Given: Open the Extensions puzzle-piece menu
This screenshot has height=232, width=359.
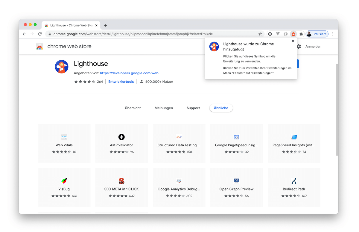Looking at the screenshot, I should point(301,34).
